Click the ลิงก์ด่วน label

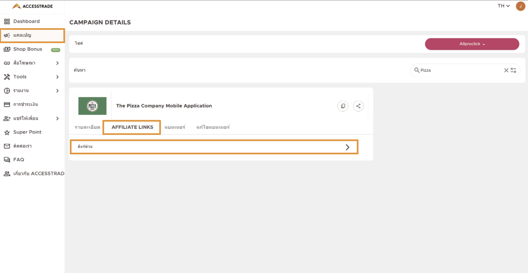(x=85, y=147)
